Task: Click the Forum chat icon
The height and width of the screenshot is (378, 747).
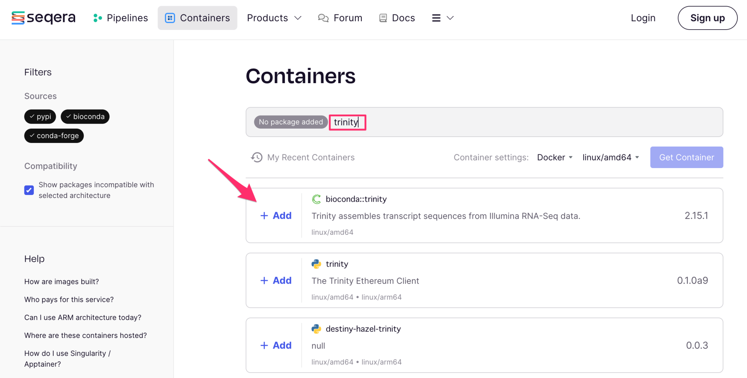Action: 322,17
